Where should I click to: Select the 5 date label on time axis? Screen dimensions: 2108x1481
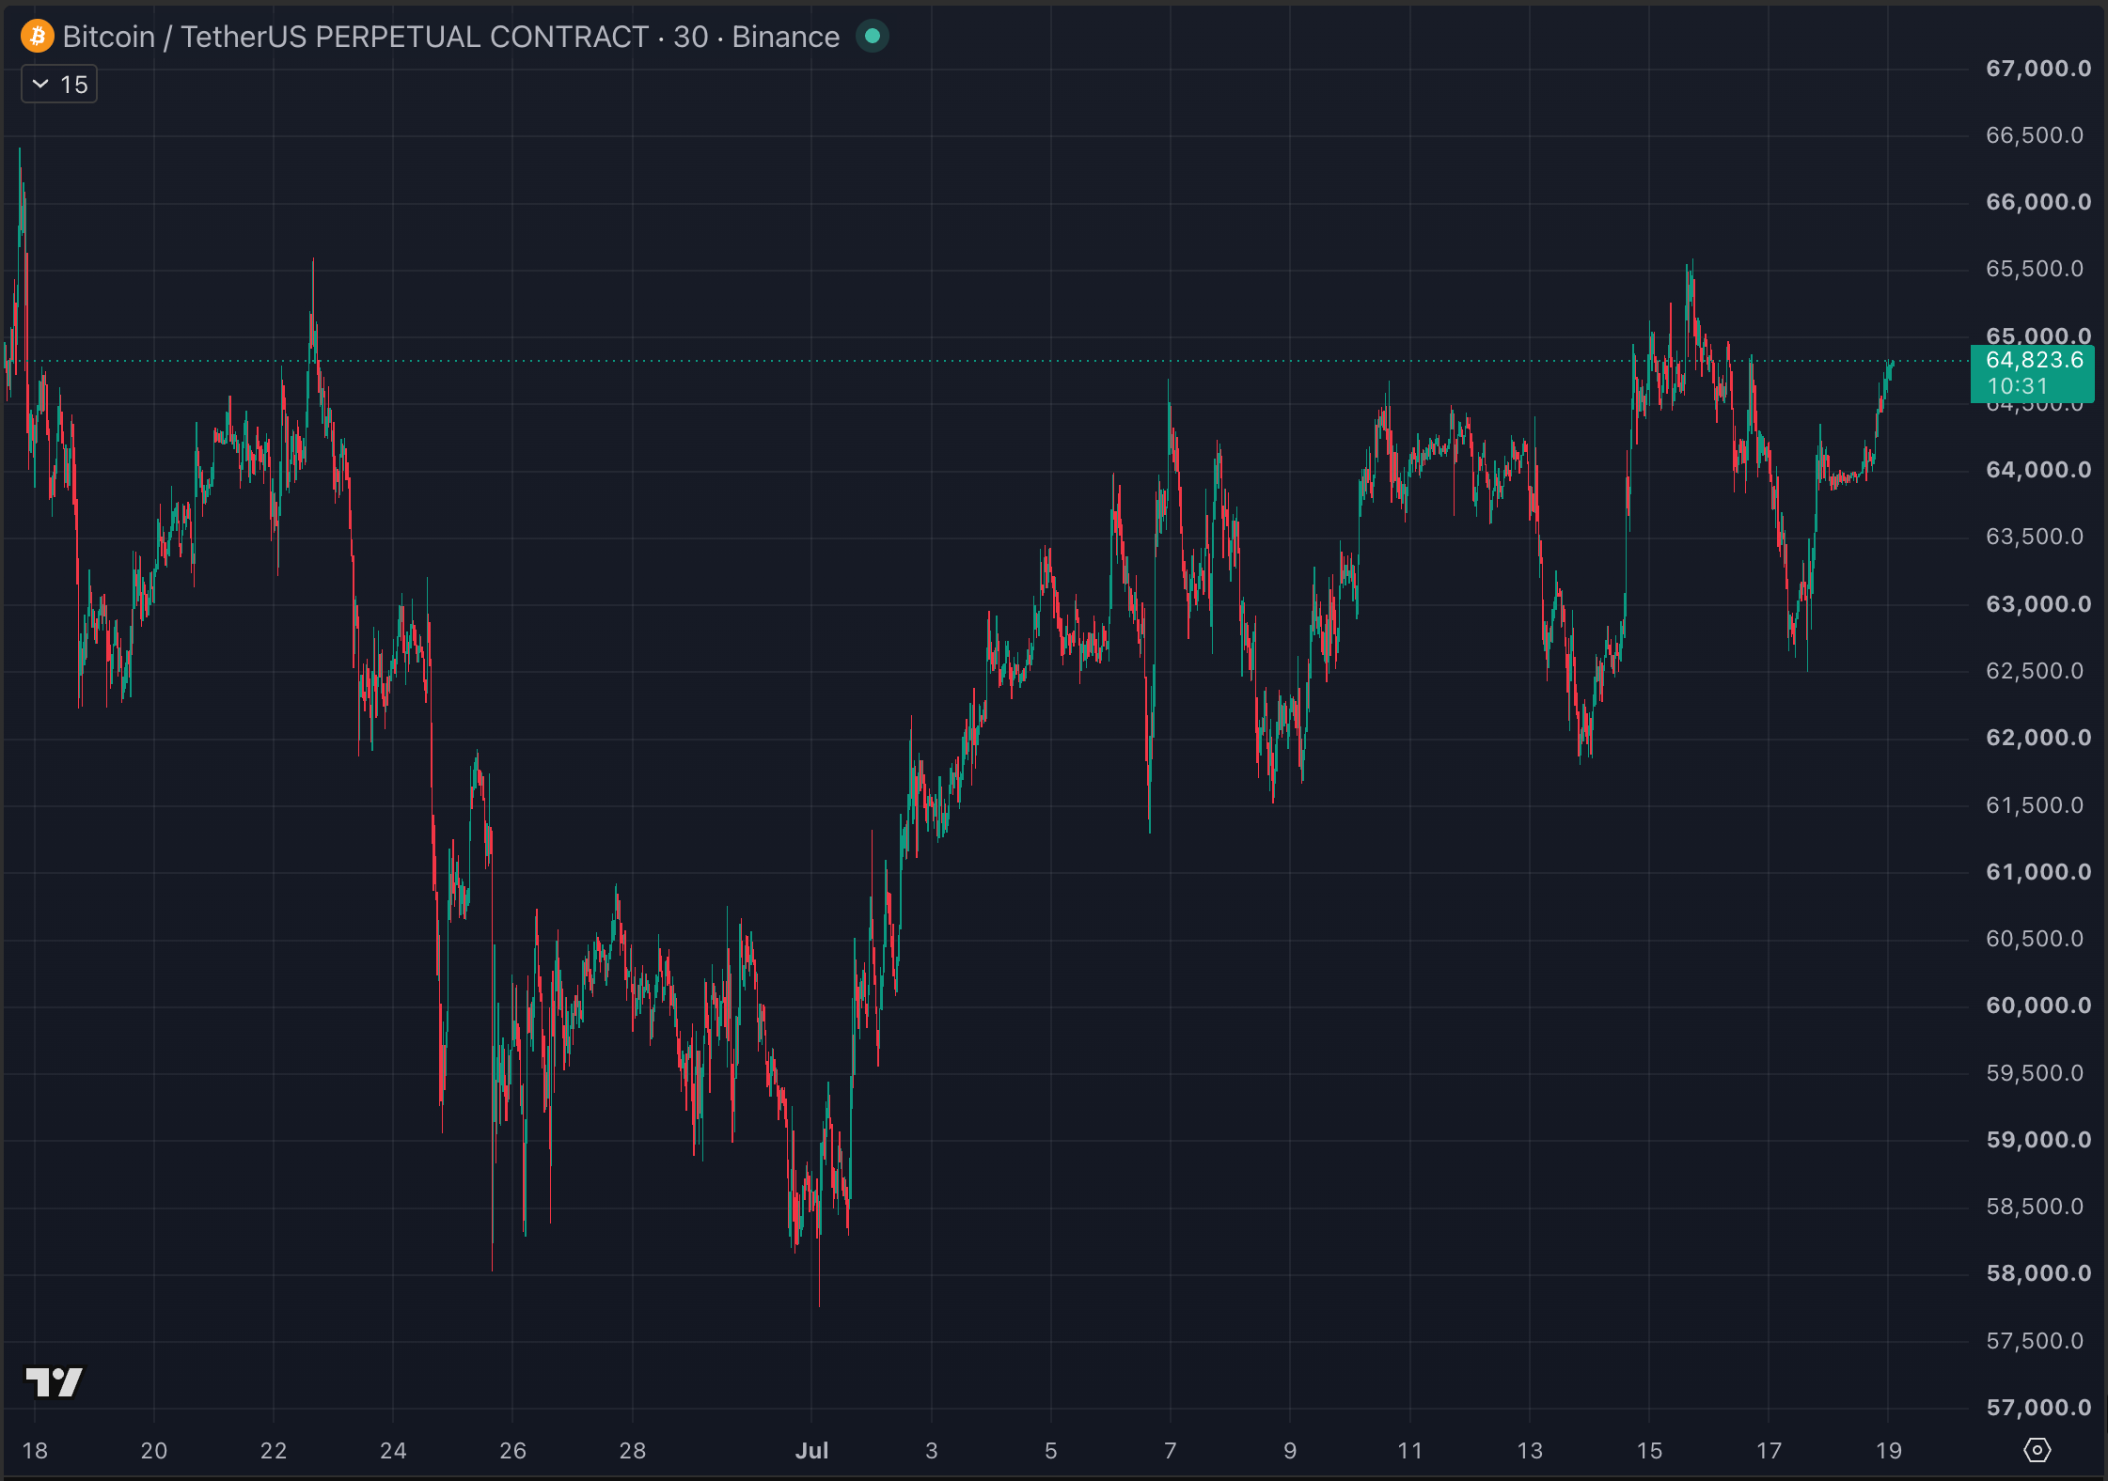[x=1051, y=1451]
